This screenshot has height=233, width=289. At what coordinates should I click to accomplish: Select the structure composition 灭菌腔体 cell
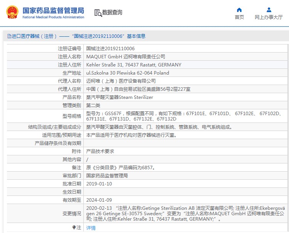click(x=186, y=127)
